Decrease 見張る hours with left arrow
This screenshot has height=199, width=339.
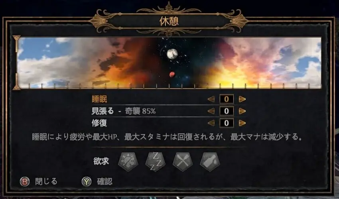click(211, 111)
